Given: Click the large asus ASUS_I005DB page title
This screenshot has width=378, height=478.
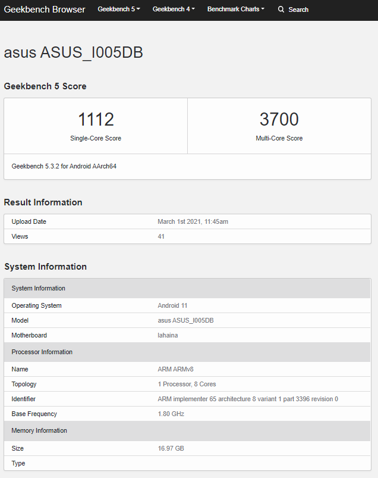Looking at the screenshot, I should point(73,52).
